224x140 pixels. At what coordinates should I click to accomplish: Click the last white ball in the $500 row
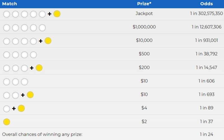tap(33, 55)
